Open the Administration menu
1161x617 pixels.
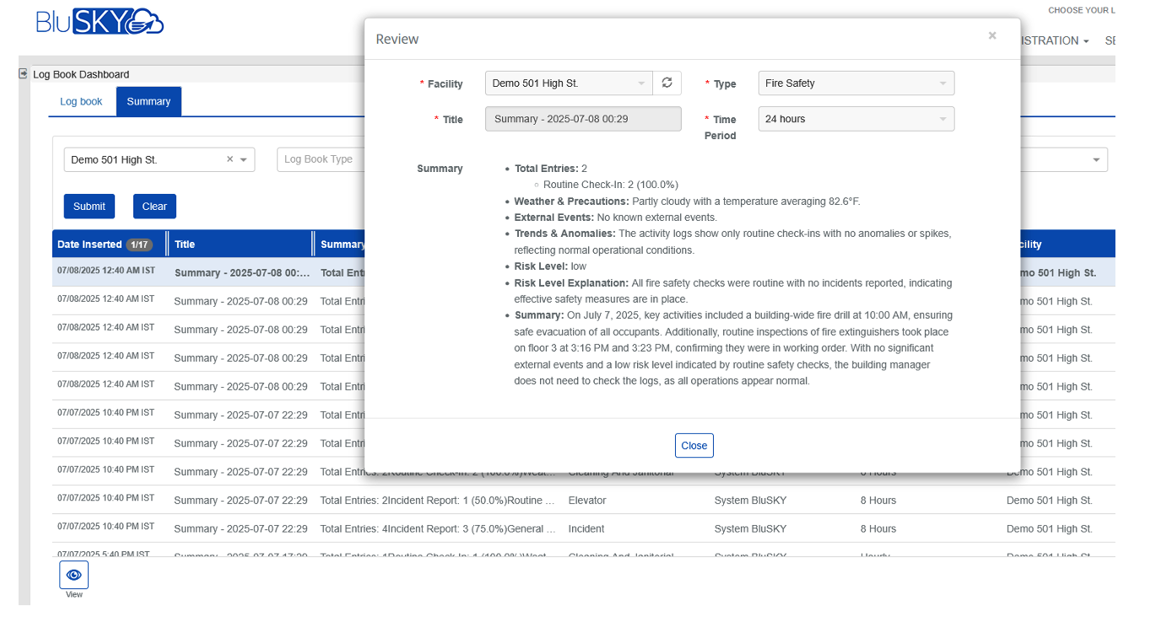click(x=1053, y=40)
